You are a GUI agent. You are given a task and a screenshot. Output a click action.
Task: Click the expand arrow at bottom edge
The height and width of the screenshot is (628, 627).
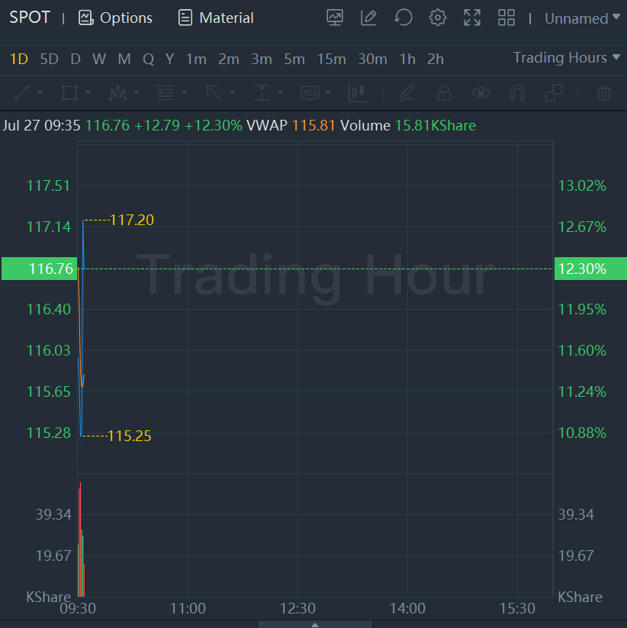tap(315, 624)
